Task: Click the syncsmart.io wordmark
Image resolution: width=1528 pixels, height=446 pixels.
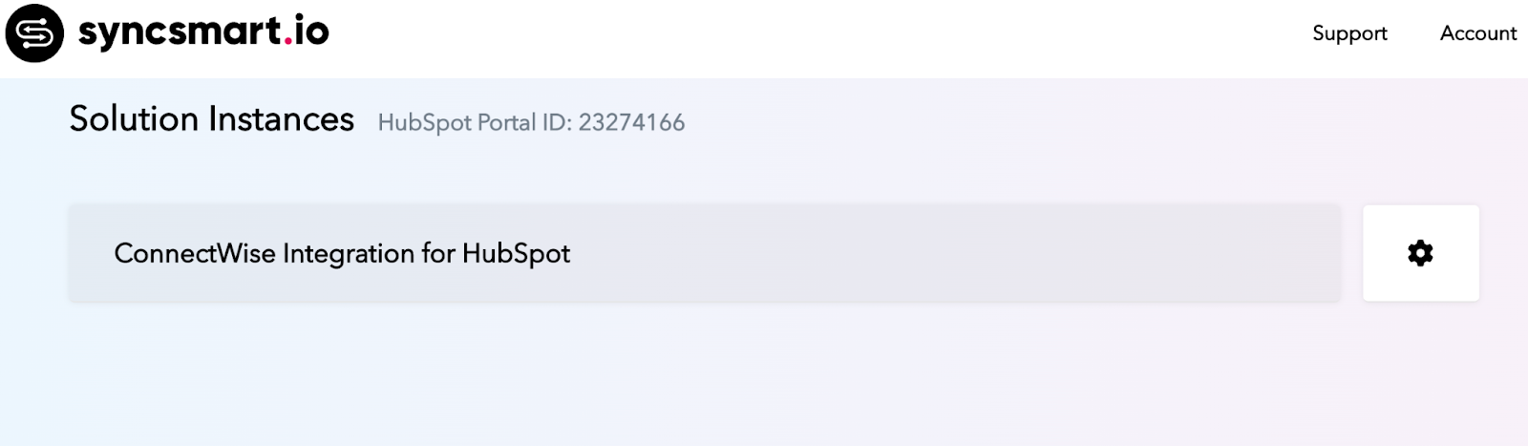Action: pyautogui.click(x=203, y=32)
